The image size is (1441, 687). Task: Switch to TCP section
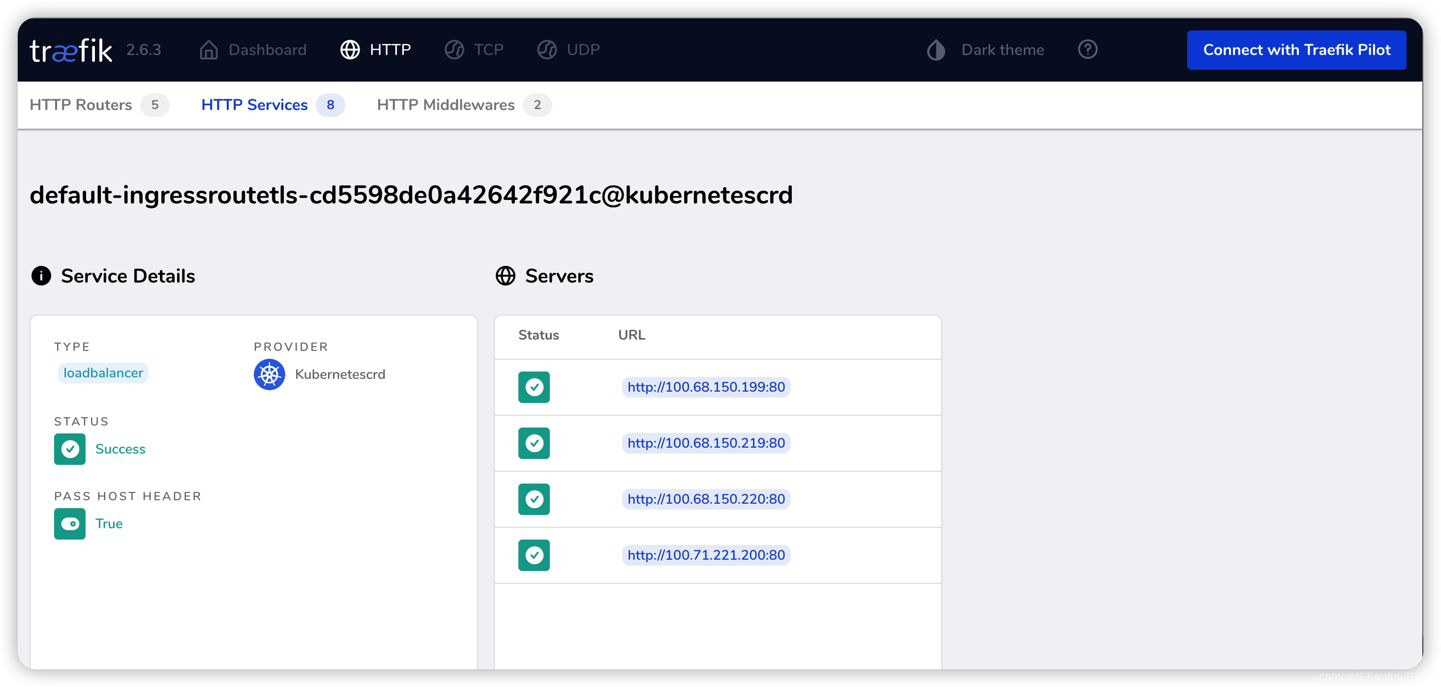[x=475, y=50]
